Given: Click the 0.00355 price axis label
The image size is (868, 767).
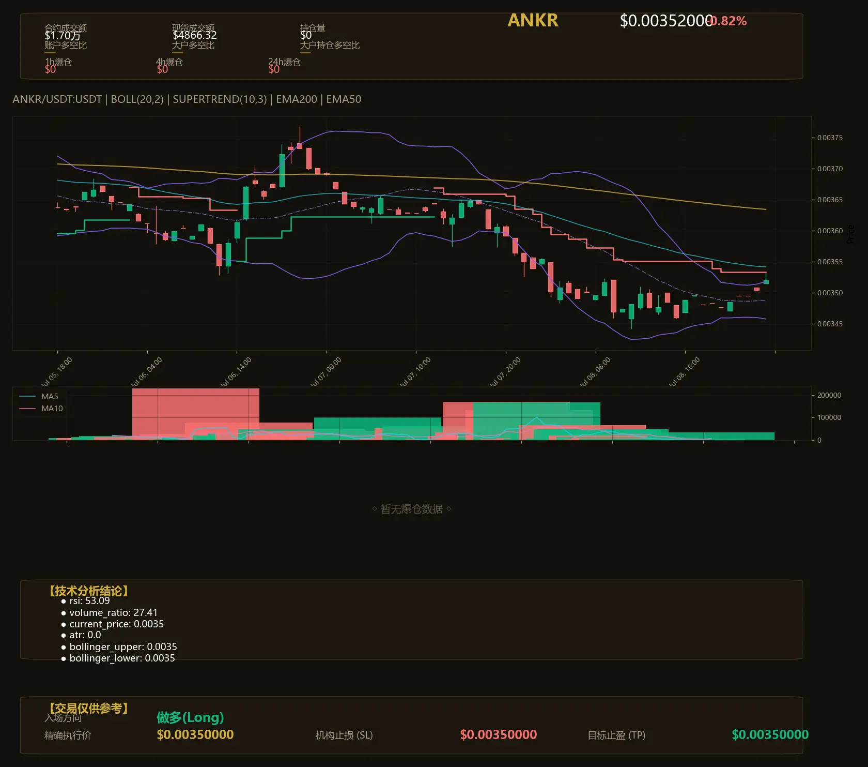Looking at the screenshot, I should coord(830,262).
